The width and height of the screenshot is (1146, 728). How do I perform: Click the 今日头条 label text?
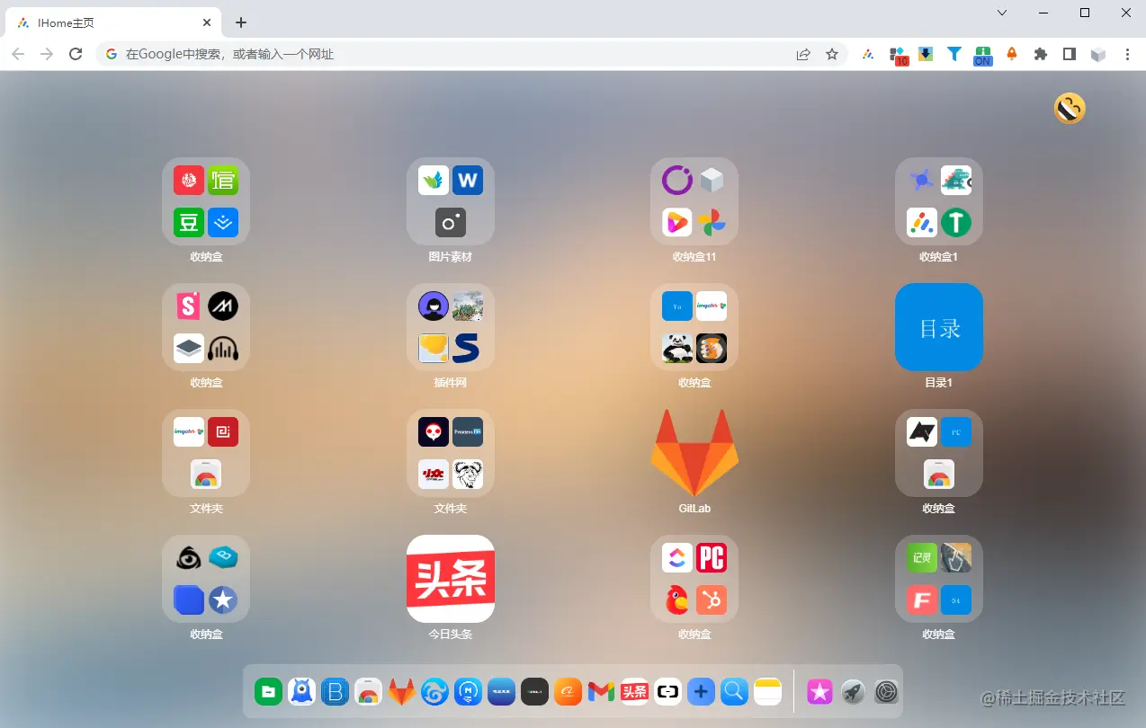click(450, 634)
